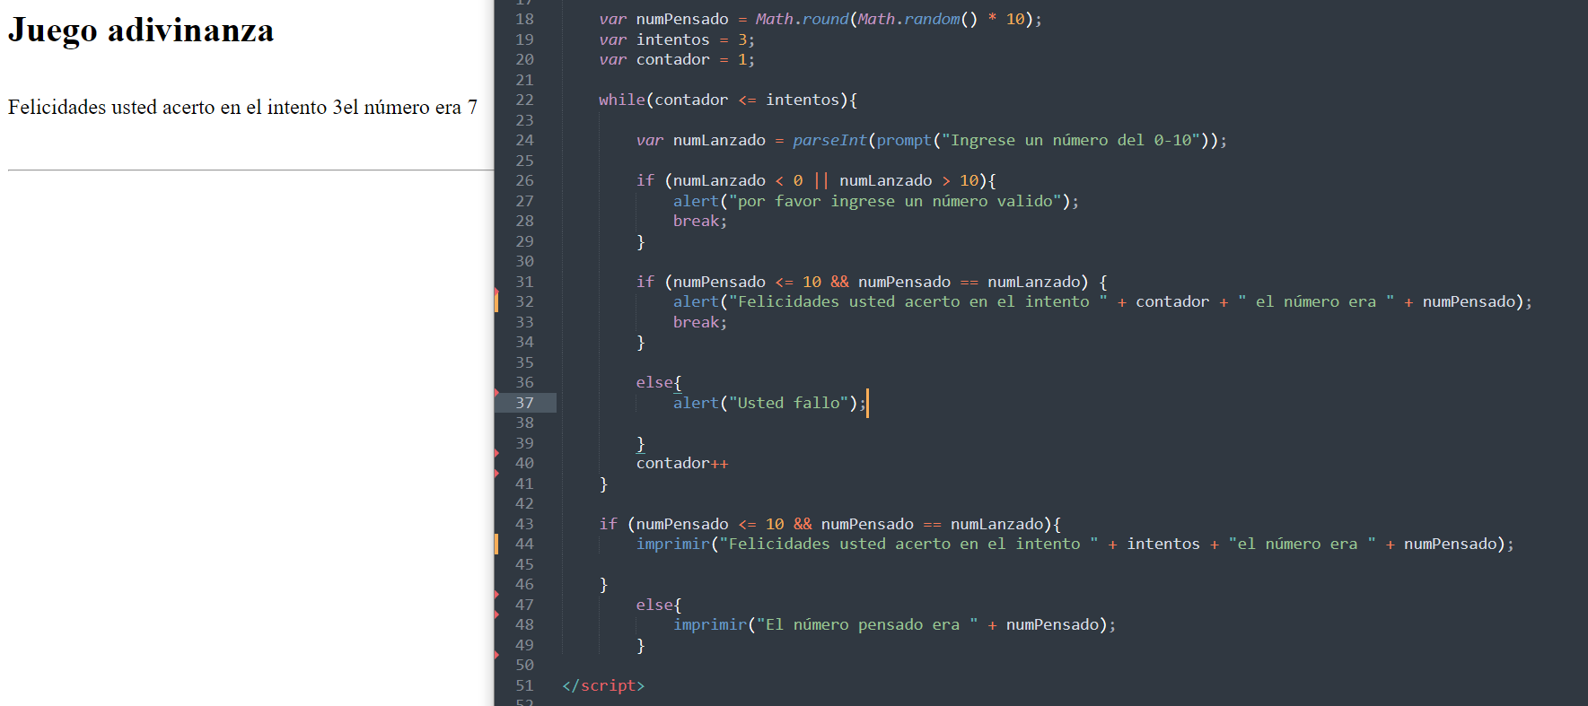Select line number 18 in the gutter
1588x706 pixels.
524,19
